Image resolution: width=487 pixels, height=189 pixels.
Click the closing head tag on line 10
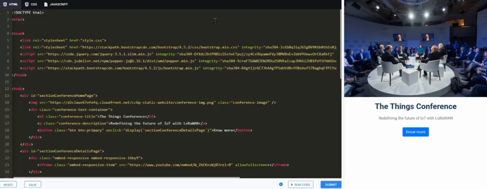pyautogui.click(x=19, y=75)
